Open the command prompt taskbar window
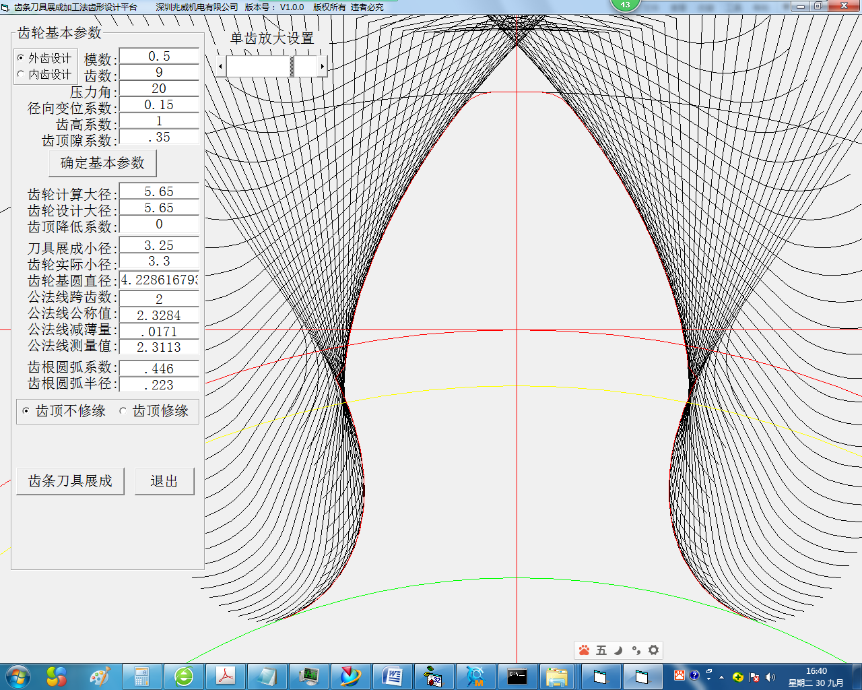 point(517,677)
